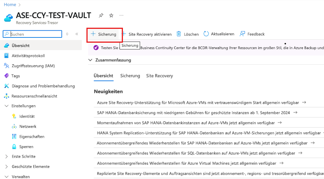Open cross-subscription restore SQL-Datenbanken news
The height and width of the screenshot is (179, 324).
pyautogui.click(x=196, y=153)
